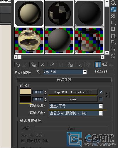118x148 pixels.
Task: Click the Material ID Channel icon
Action: tap(80, 65)
